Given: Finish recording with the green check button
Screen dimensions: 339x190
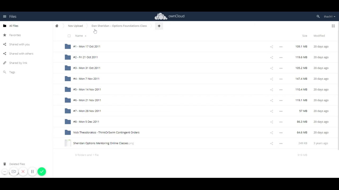Looking at the screenshot, I should [42, 172].
